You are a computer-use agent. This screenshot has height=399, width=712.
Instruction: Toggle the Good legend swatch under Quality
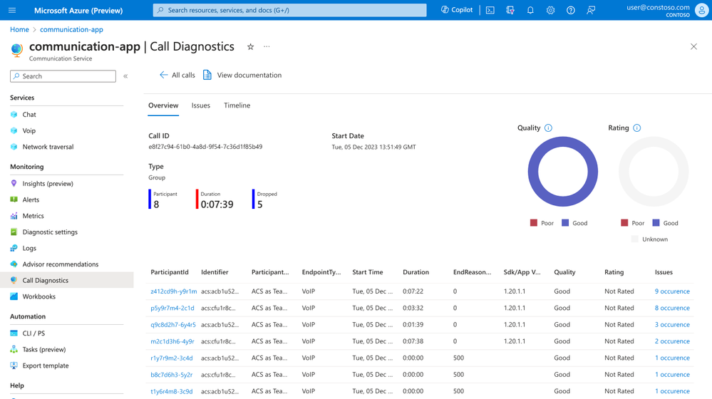(565, 223)
